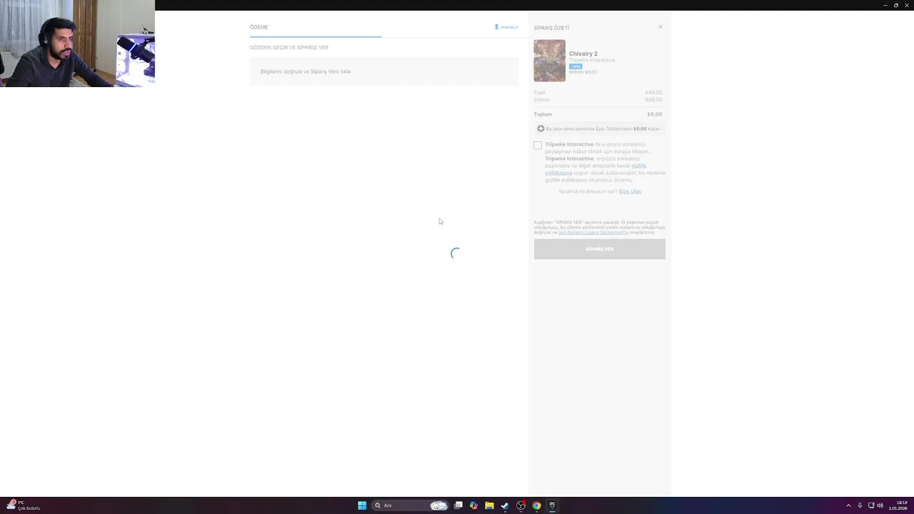Viewport: 914px width, 514px height.
Task: Restore down the window
Action: [896, 5]
